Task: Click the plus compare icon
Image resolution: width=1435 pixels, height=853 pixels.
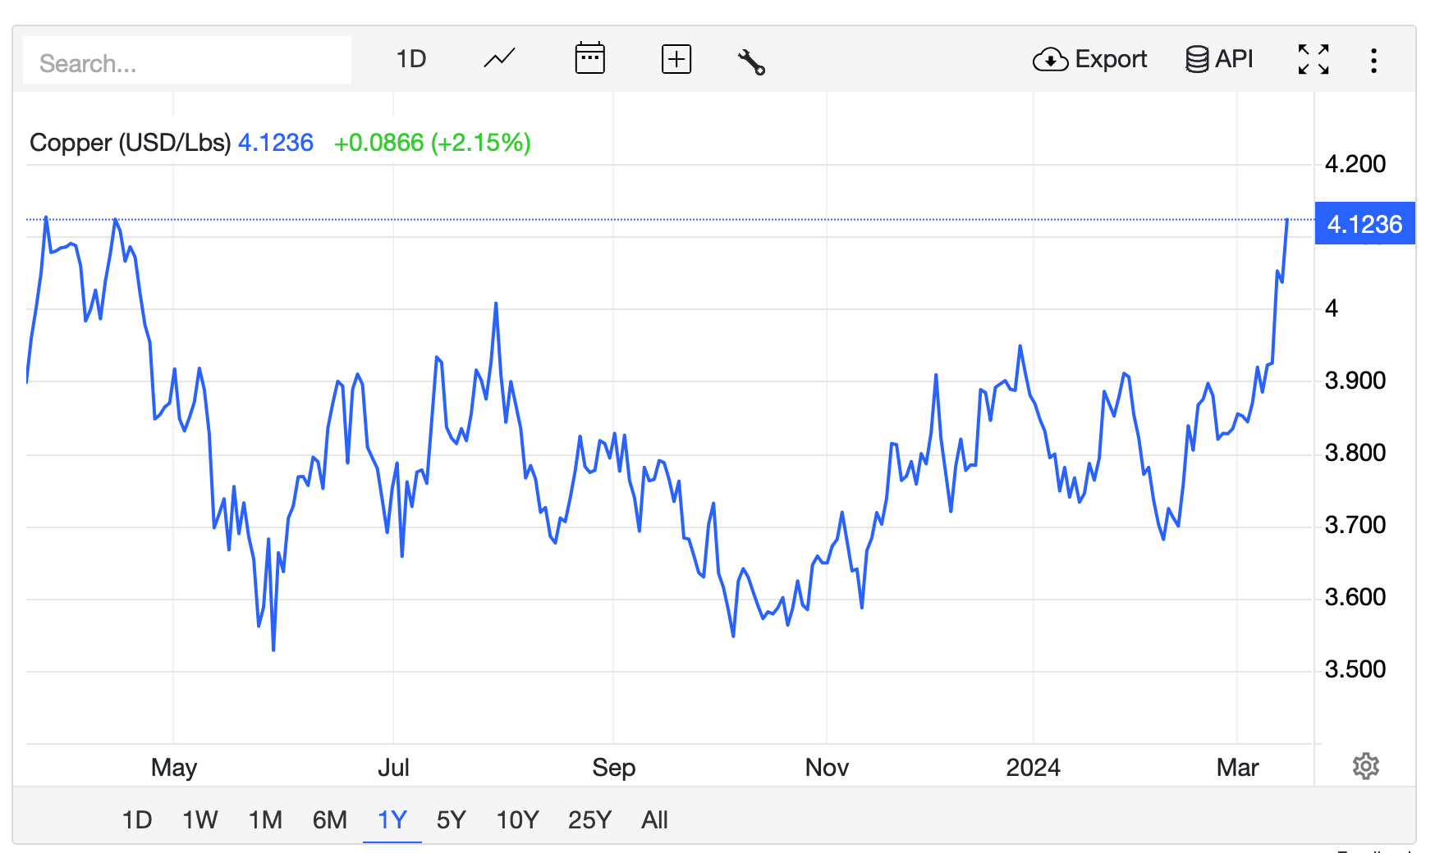Action: tap(676, 60)
